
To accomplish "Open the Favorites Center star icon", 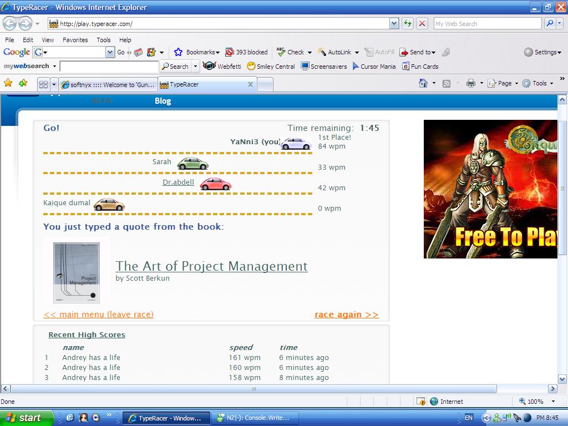I will pyautogui.click(x=8, y=83).
